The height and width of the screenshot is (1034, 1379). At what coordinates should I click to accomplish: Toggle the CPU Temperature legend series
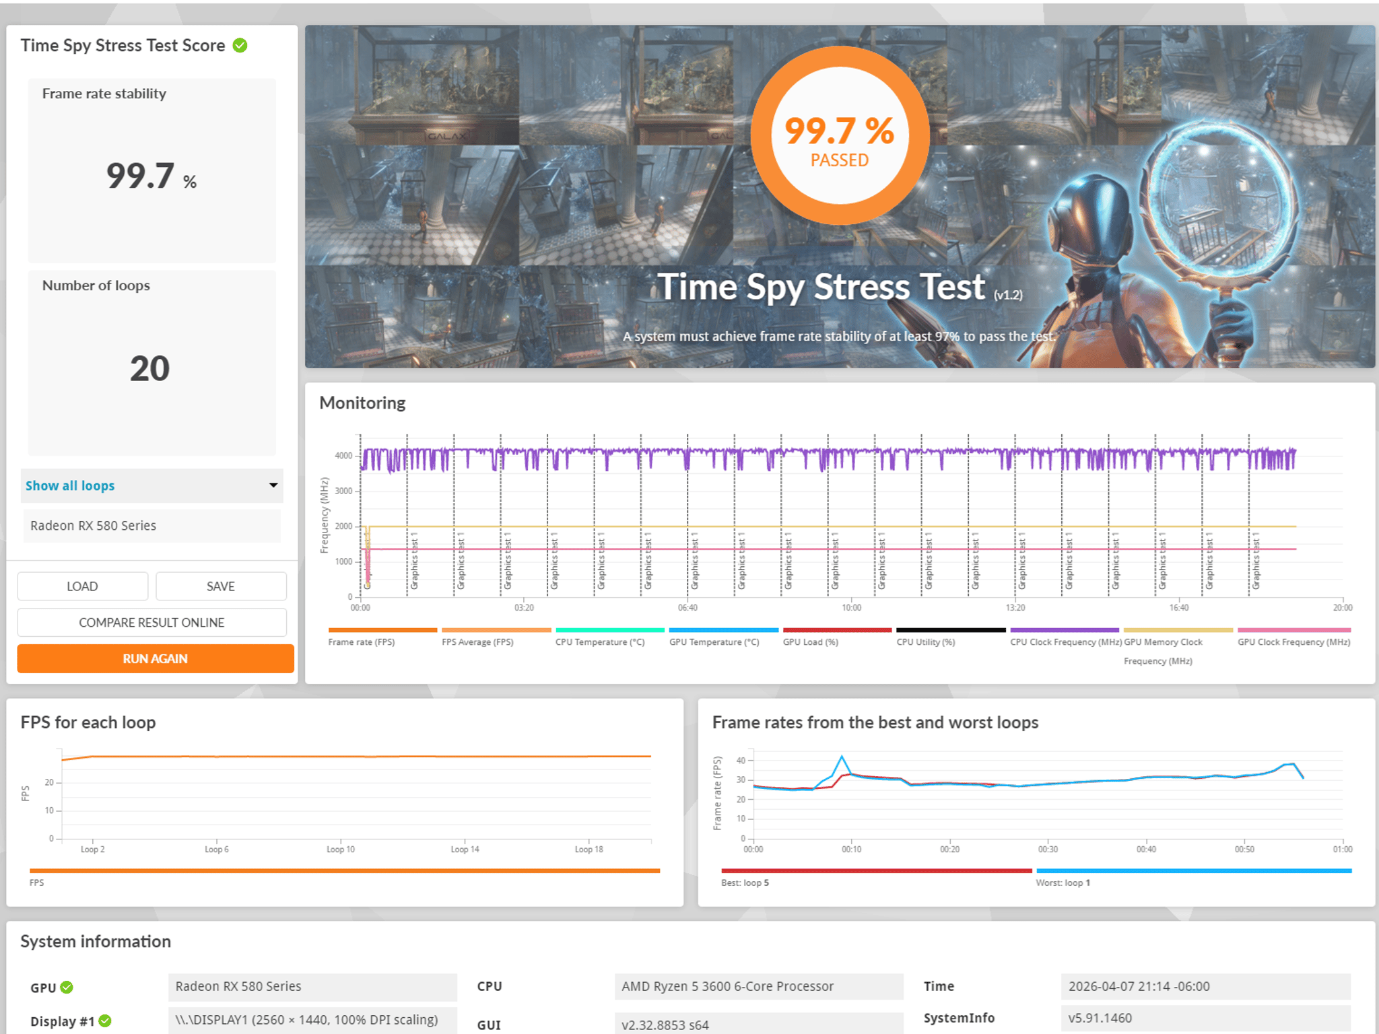pos(609,636)
